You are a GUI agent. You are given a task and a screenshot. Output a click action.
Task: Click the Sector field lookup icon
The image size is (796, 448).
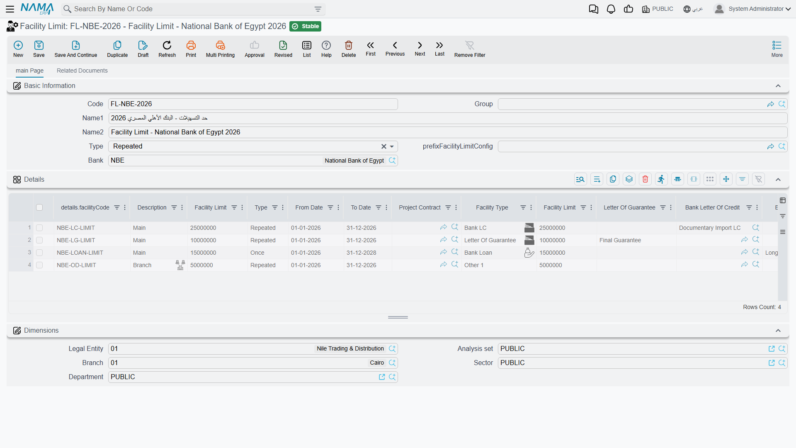tap(782, 363)
